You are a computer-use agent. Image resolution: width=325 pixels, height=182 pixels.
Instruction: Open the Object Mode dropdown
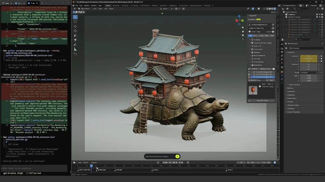84,9
